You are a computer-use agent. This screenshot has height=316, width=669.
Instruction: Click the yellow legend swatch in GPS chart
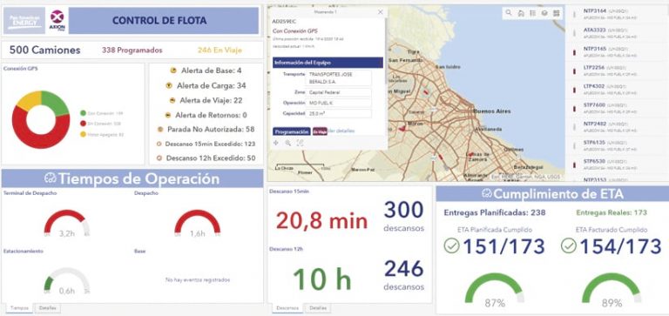[83, 134]
